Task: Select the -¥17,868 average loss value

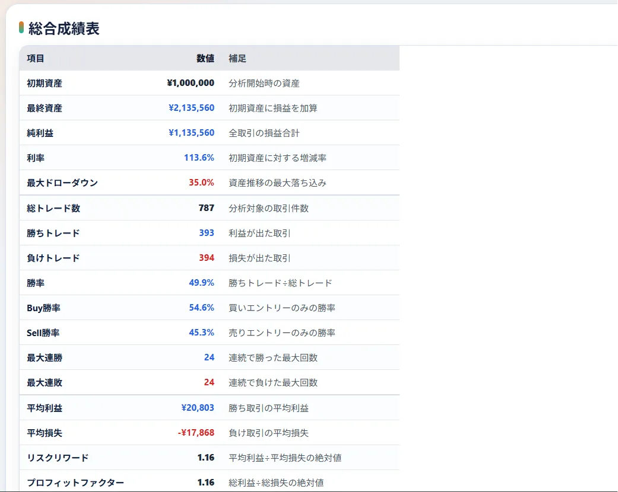Action: [196, 433]
